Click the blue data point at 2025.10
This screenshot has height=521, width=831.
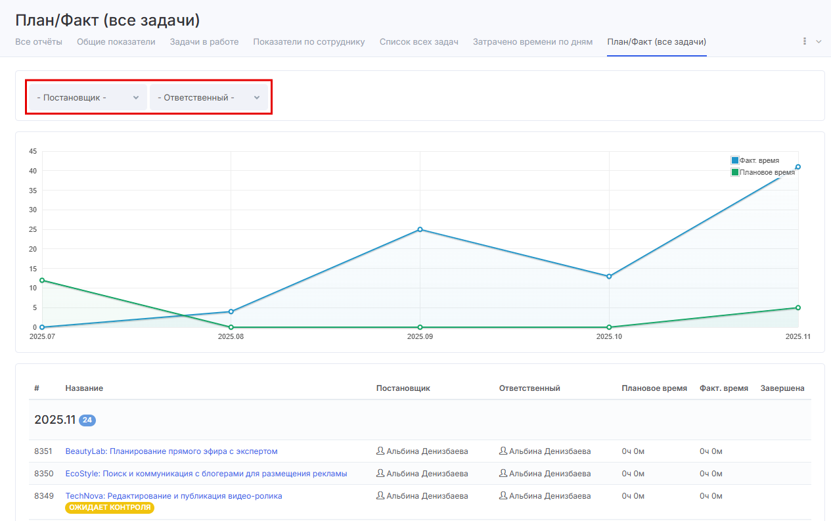[x=609, y=277]
